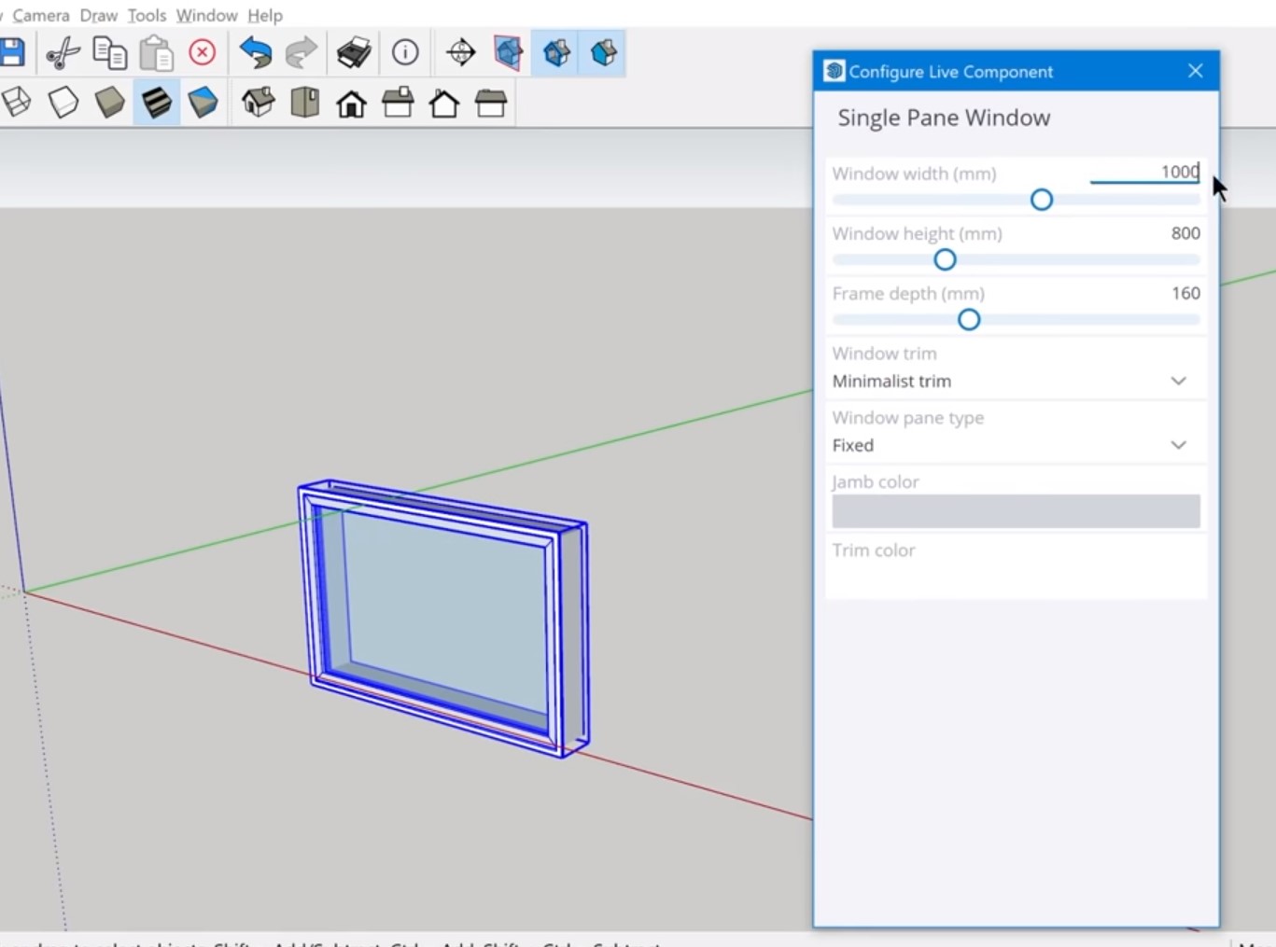Click the 'Single Pane Window' title
1276x947 pixels.
[944, 118]
